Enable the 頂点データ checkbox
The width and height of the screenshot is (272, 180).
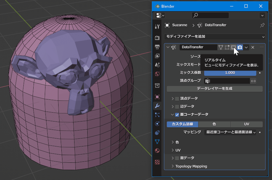tap(177, 99)
